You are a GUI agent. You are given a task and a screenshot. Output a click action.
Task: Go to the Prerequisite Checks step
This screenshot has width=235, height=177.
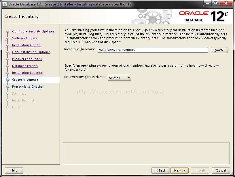[27, 86]
